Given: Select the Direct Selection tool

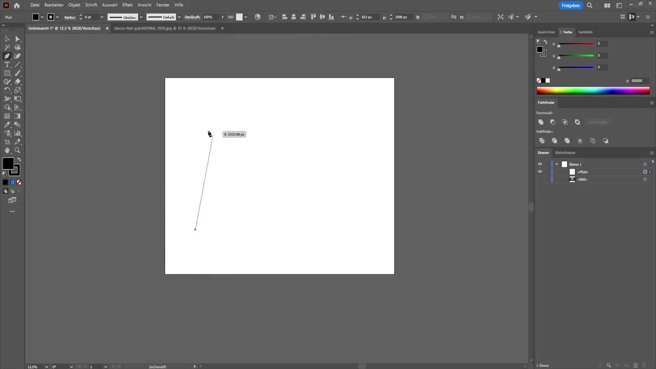Looking at the screenshot, I should [x=18, y=39].
